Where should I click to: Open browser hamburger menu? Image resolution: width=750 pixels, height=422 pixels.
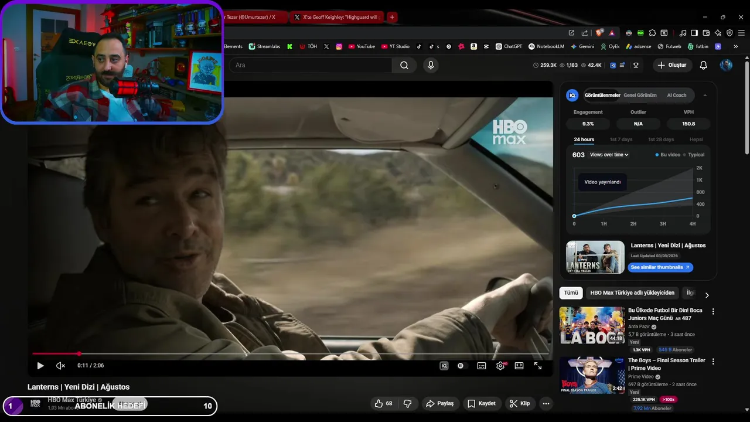[741, 33]
